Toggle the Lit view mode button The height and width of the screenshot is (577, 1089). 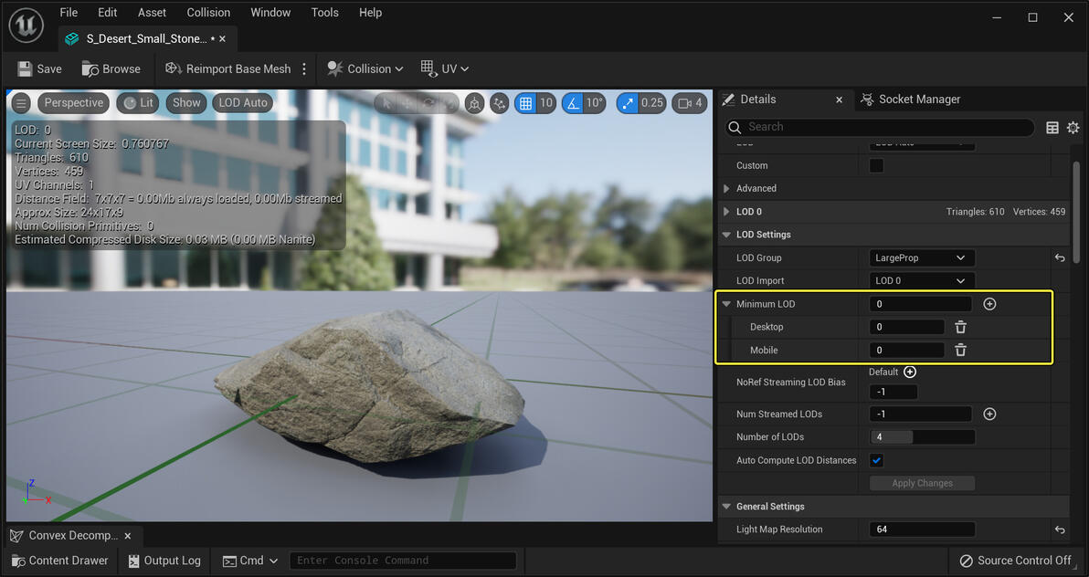pos(138,103)
